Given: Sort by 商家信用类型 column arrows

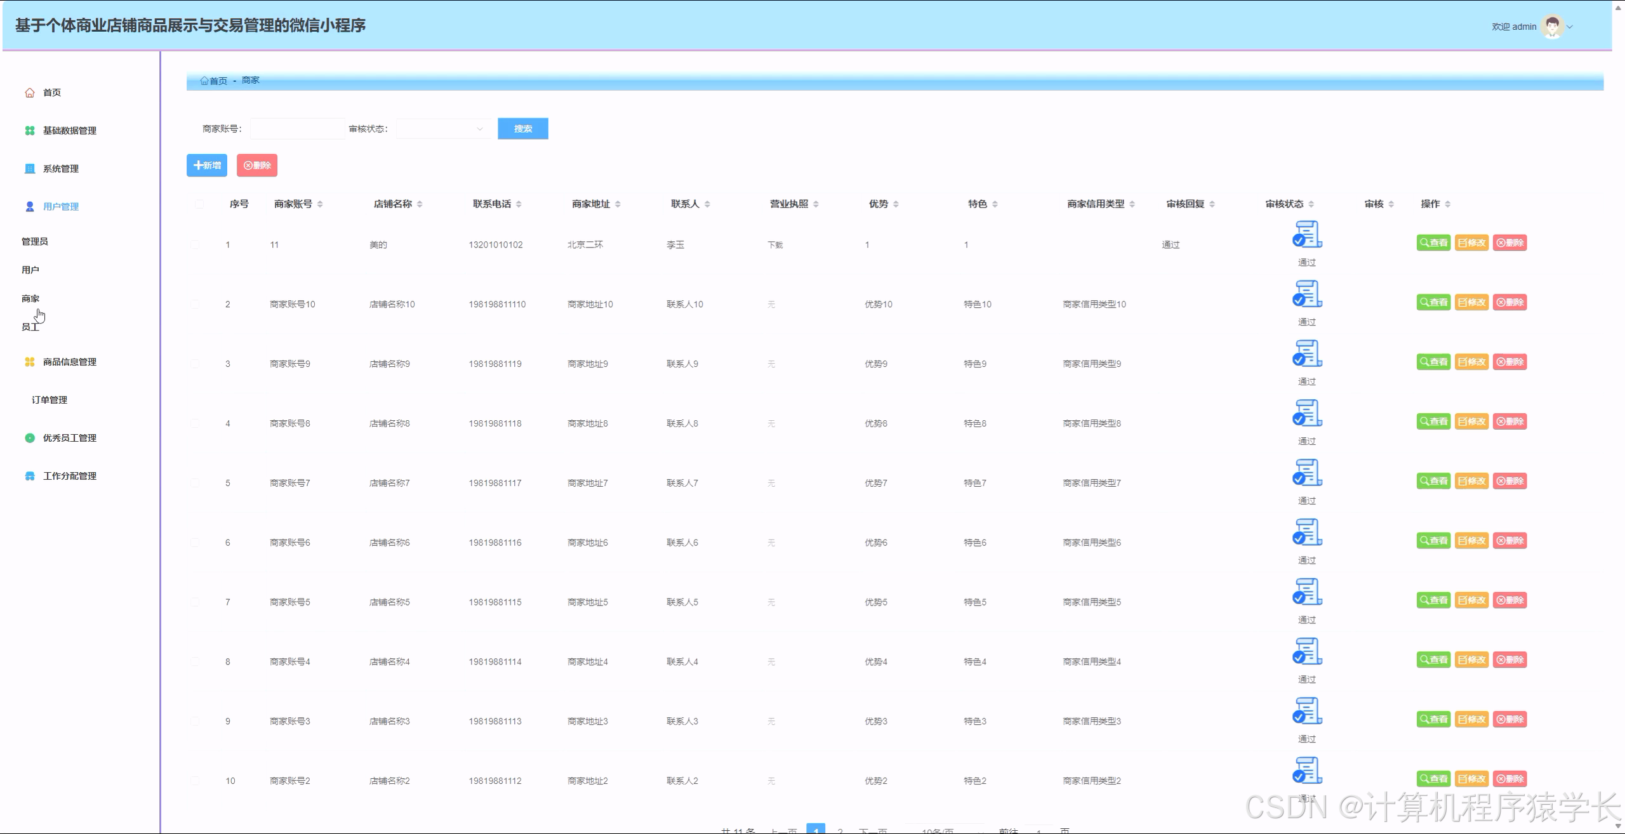Looking at the screenshot, I should (x=1132, y=204).
